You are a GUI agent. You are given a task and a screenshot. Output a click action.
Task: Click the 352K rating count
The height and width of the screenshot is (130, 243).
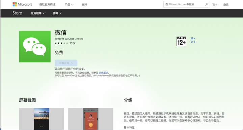72,43
